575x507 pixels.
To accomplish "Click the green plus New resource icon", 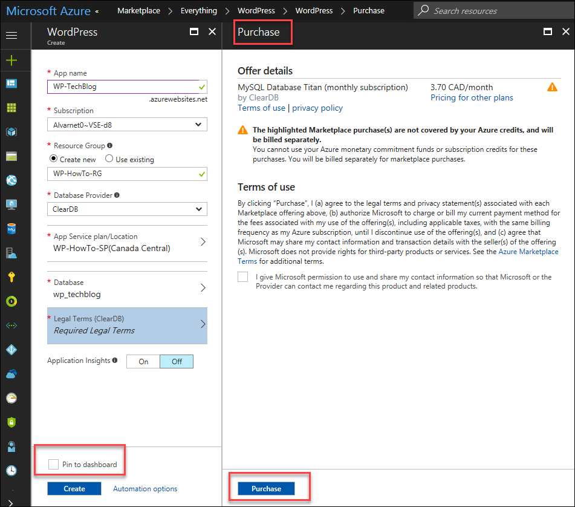I will (11, 60).
